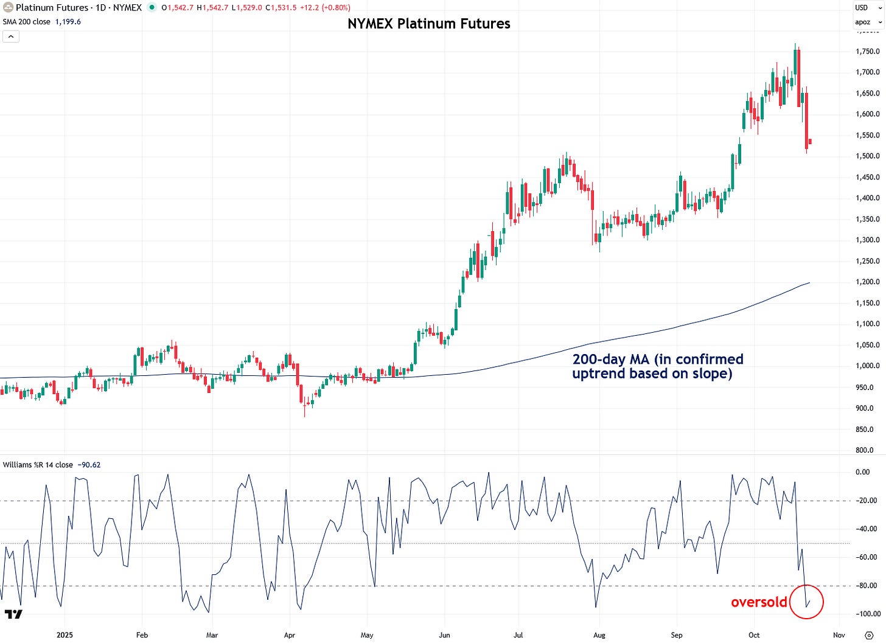Viewport: 886px width, 643px height.
Task: Open chart settings gear icon near Nov
Action: [x=869, y=635]
